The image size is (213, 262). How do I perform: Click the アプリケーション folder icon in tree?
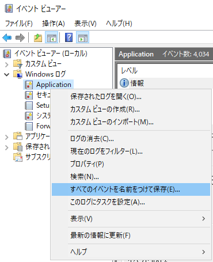(18, 136)
